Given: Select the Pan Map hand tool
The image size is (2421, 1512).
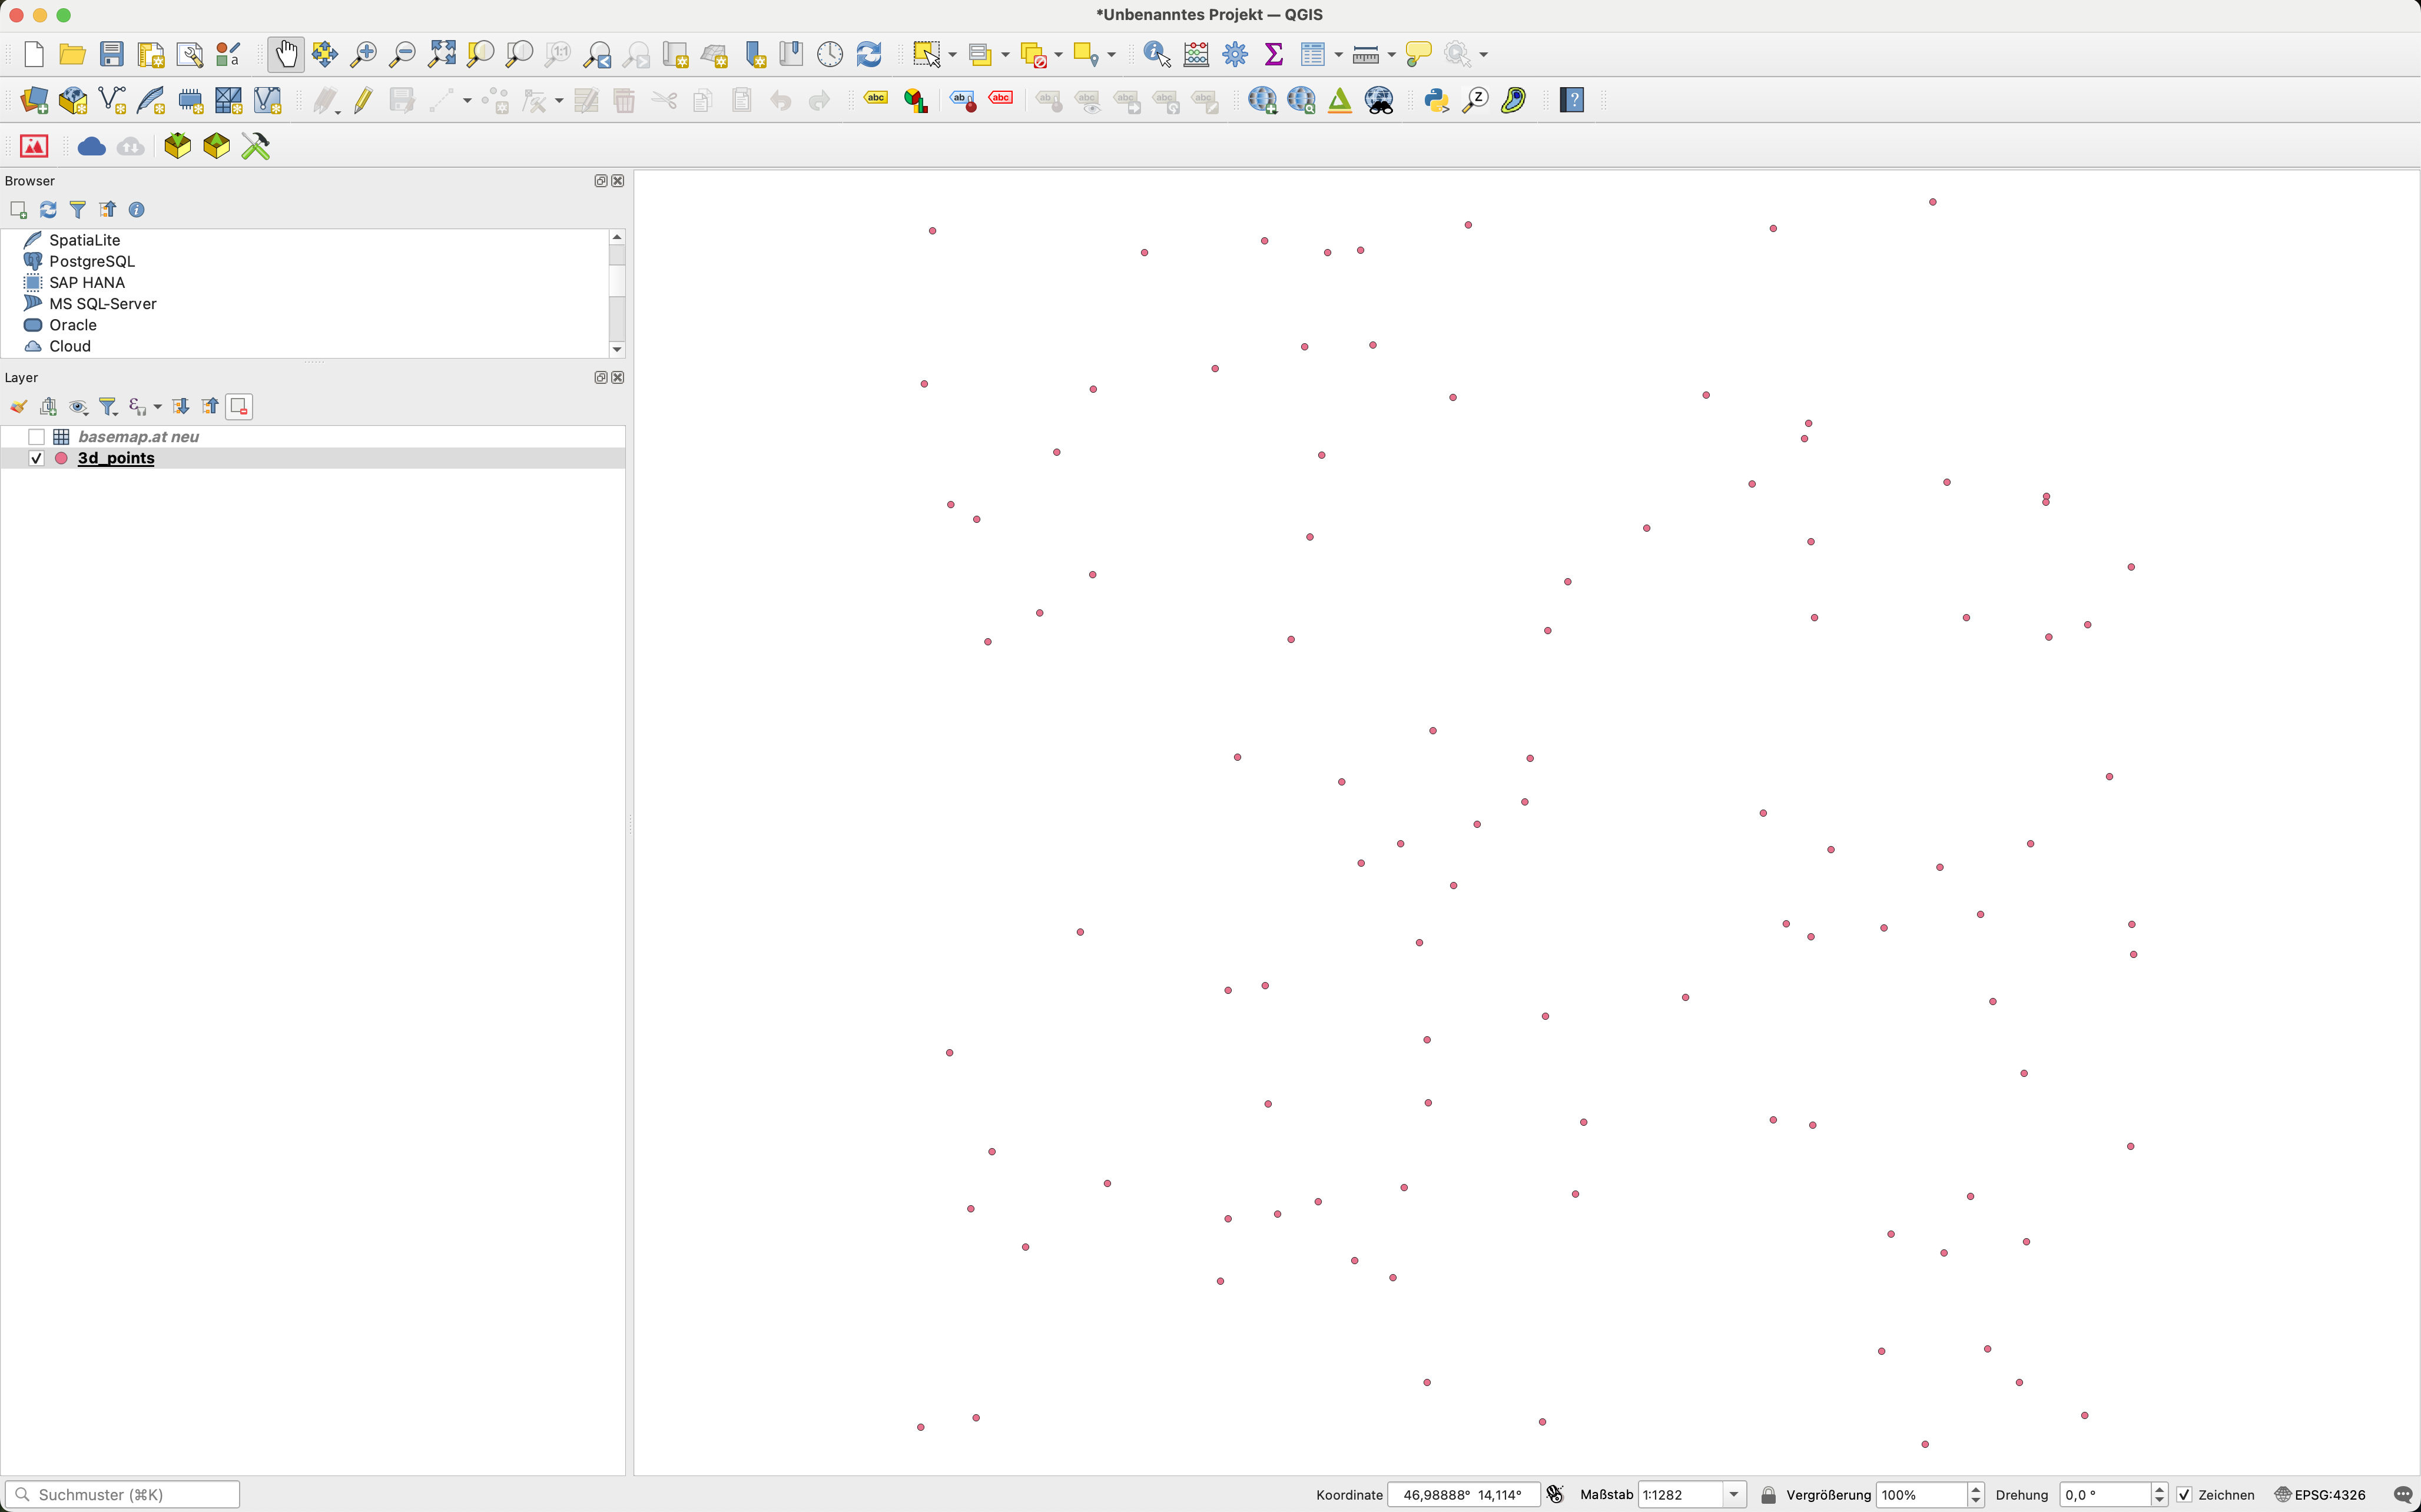Looking at the screenshot, I should [x=286, y=54].
